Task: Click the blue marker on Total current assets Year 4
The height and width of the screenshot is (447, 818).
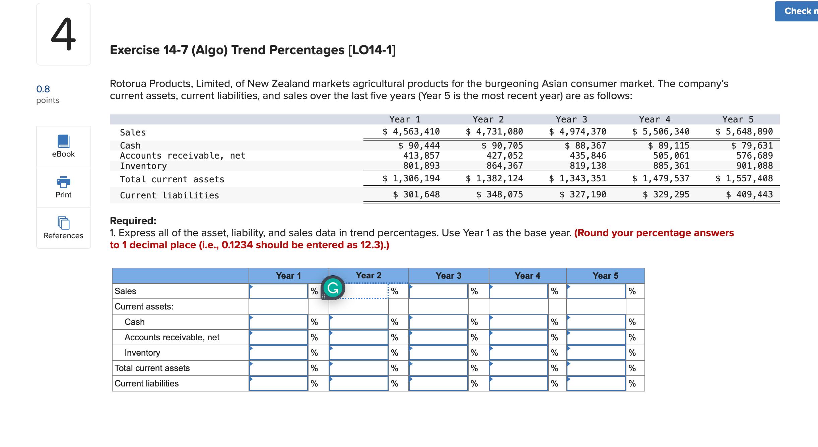Action: click(491, 363)
